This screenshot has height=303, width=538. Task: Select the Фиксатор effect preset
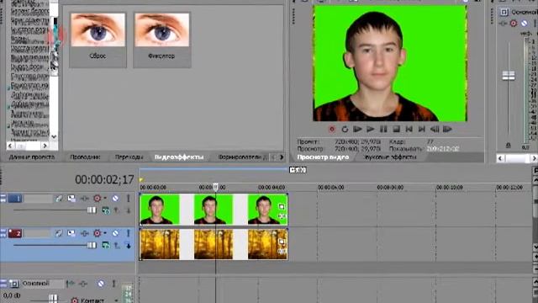point(162,40)
